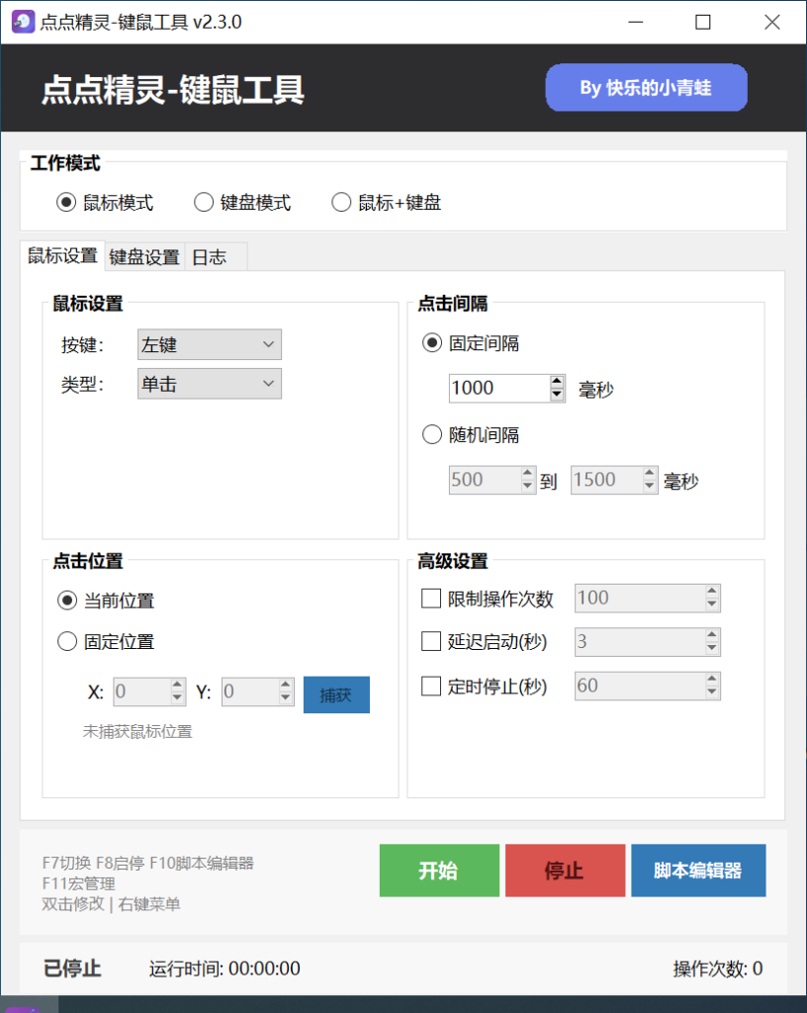
Task: Open the 脚本编辑器 via its button
Action: 698,870
